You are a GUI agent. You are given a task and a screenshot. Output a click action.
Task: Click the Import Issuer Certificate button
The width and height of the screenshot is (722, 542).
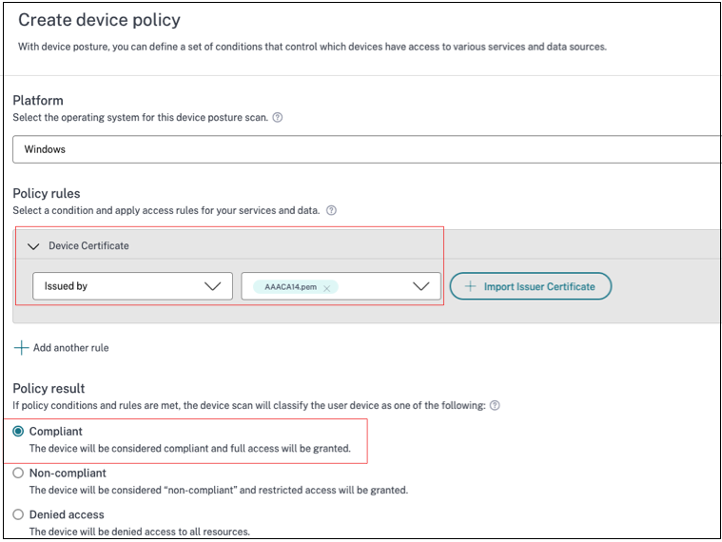click(530, 286)
